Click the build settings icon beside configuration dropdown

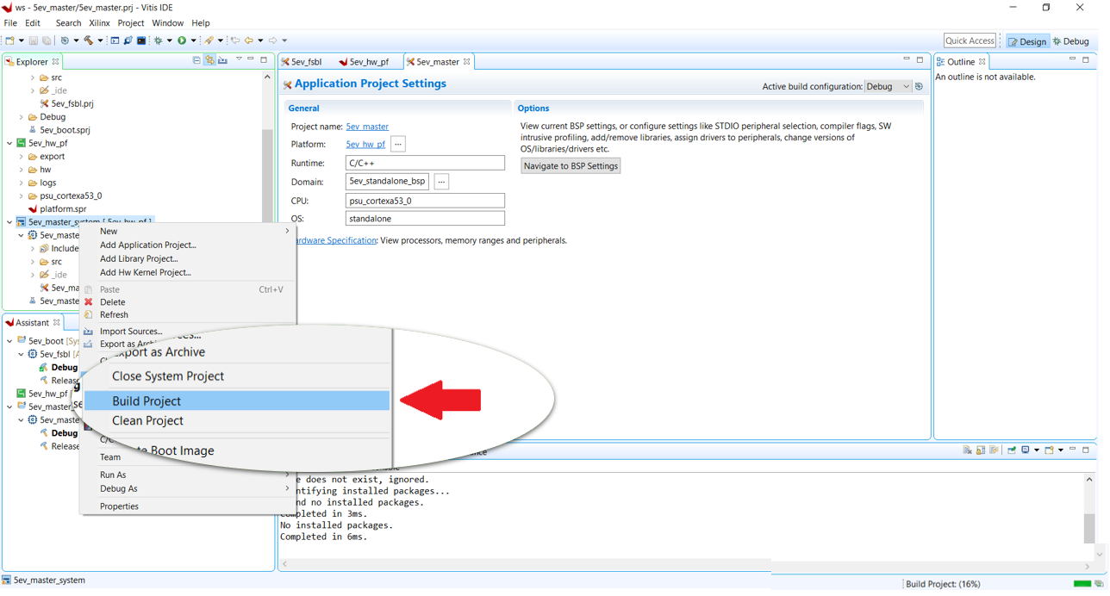pos(919,86)
